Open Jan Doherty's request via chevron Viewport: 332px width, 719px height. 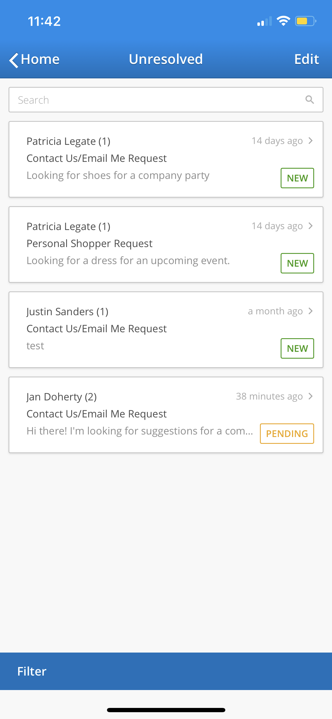311,396
